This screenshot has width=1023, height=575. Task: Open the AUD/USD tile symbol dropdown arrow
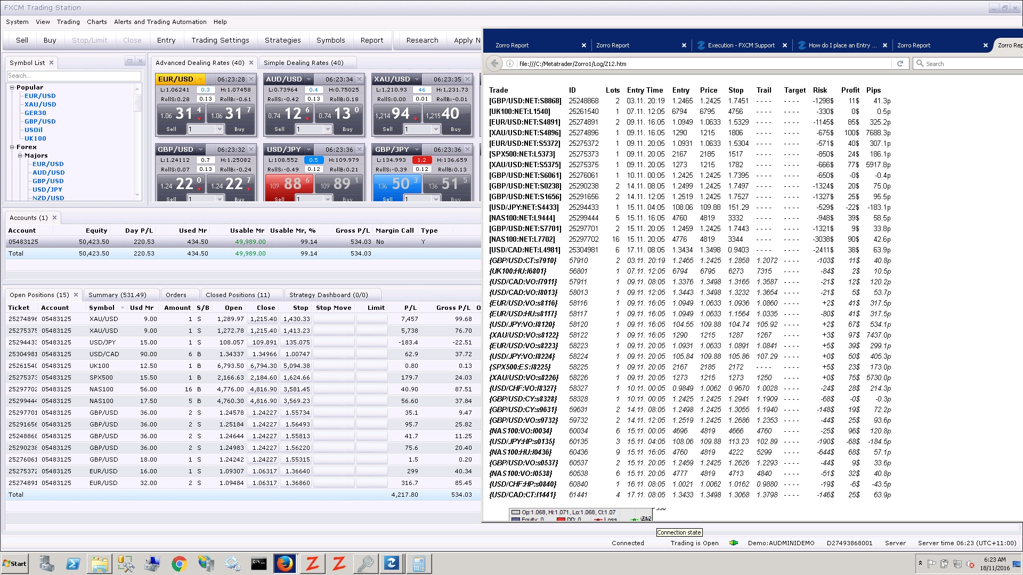click(308, 79)
